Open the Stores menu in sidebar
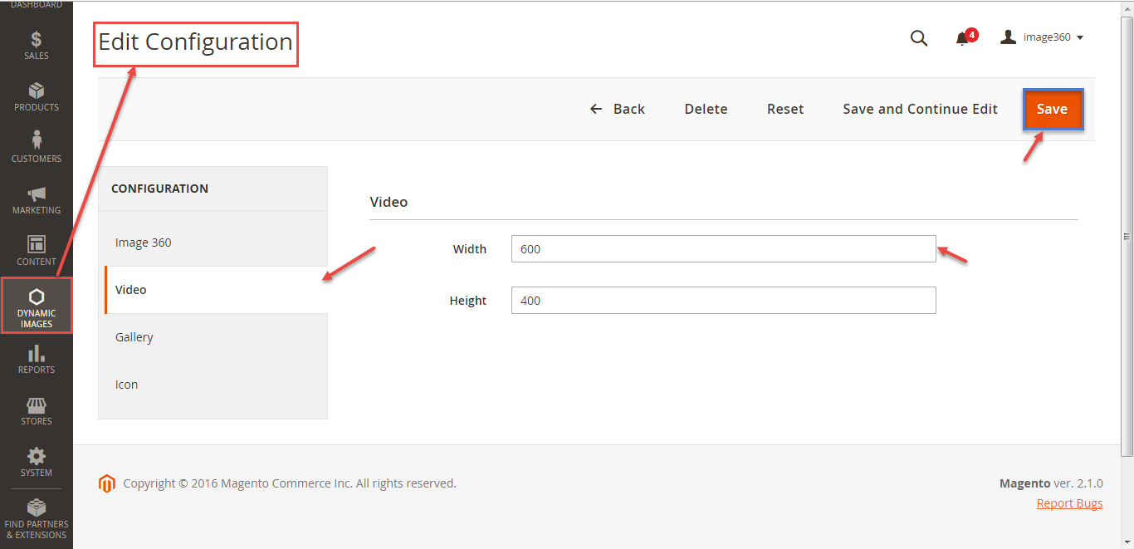1134x549 pixels. (37, 411)
